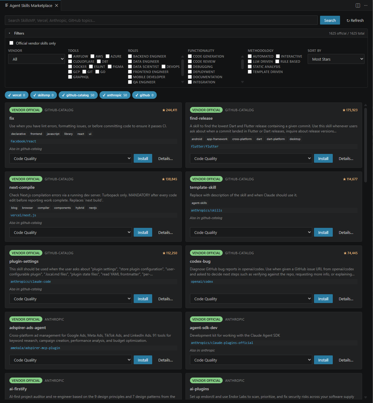Select the FRONTEND ENGINEER role filter
The width and height of the screenshot is (373, 403).
click(130, 72)
